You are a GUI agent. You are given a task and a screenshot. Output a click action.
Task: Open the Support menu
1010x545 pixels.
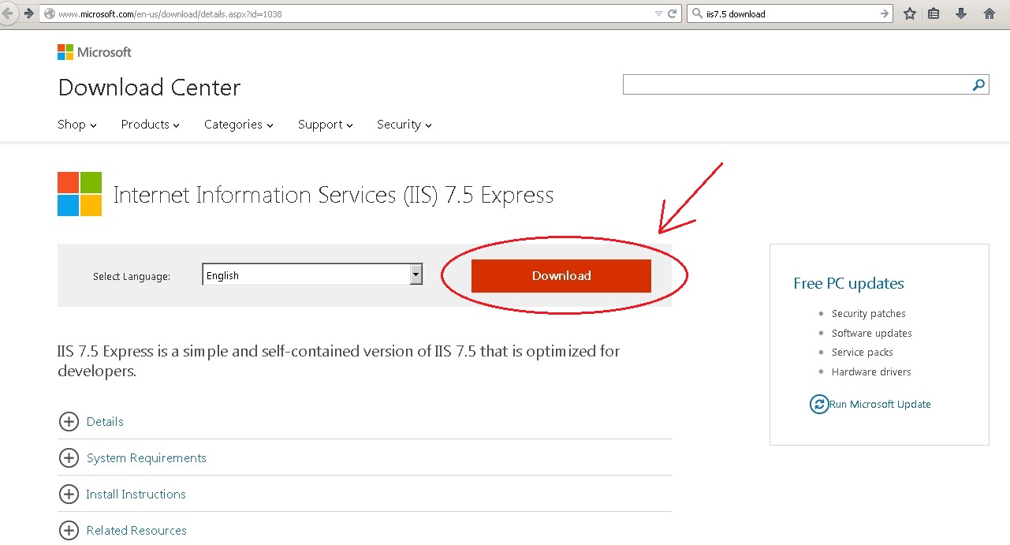click(x=326, y=125)
